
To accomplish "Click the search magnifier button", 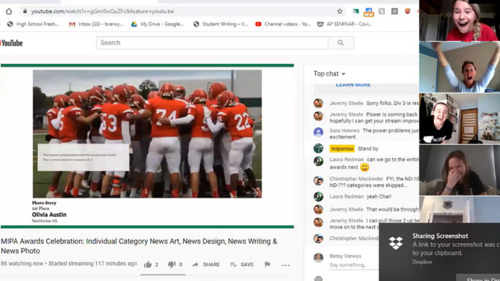I will tap(341, 42).
